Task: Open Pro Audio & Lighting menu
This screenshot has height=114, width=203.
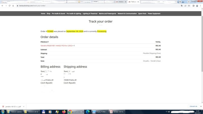Action: (x=74, y=14)
